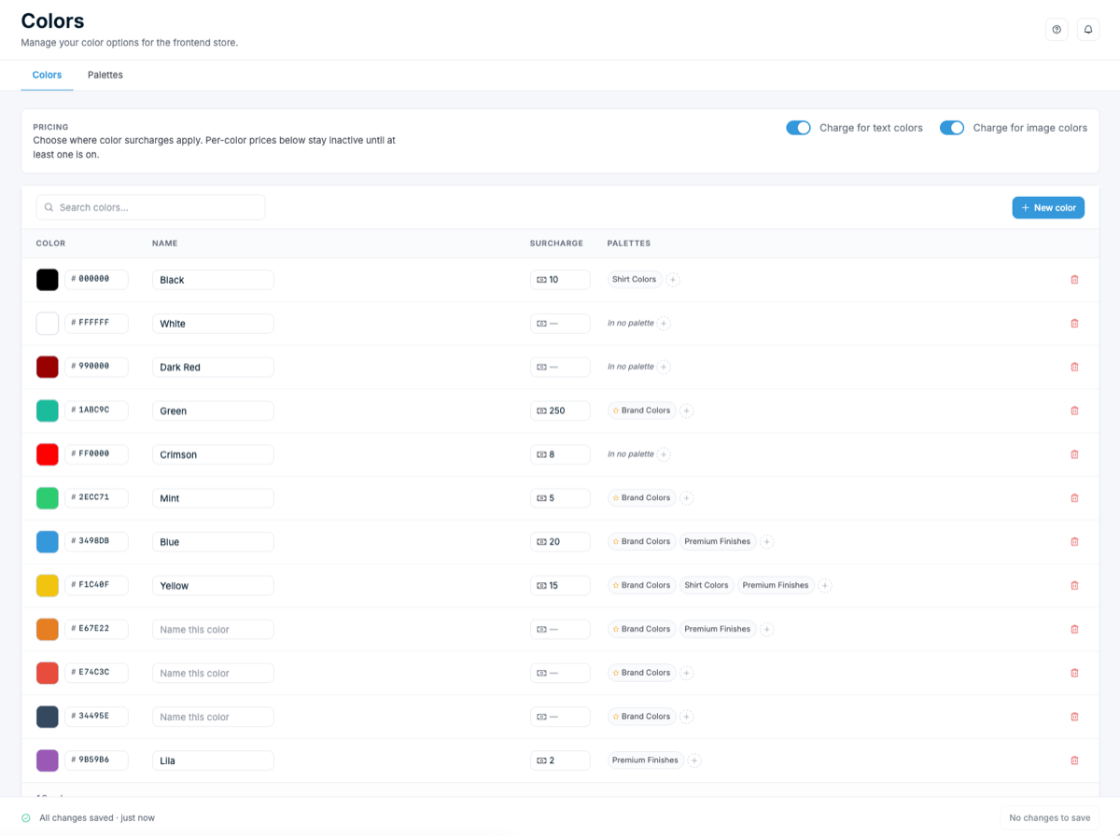The height and width of the screenshot is (836, 1120).
Task: Click Premium Finishes tag on Lila row
Action: pos(645,760)
